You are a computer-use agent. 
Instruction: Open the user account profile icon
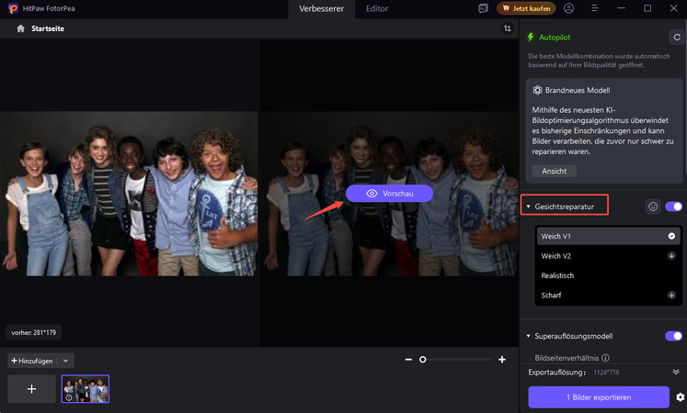(x=569, y=8)
